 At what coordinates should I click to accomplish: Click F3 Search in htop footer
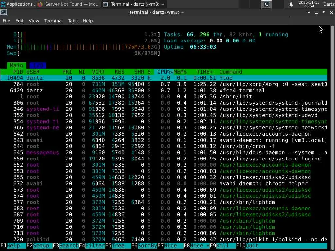click(x=66, y=246)
